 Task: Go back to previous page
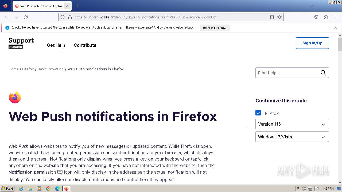(6, 17)
